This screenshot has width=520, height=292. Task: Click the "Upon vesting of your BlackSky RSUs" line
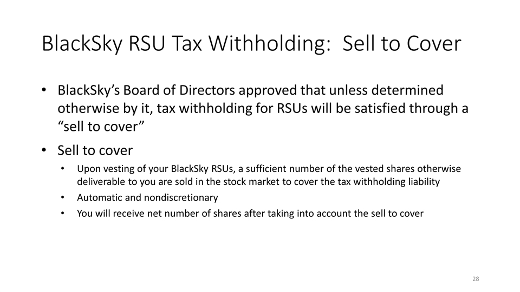(x=162, y=169)
